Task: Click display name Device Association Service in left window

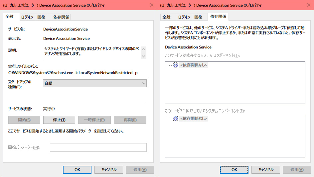Action: pyautogui.click(x=67, y=39)
